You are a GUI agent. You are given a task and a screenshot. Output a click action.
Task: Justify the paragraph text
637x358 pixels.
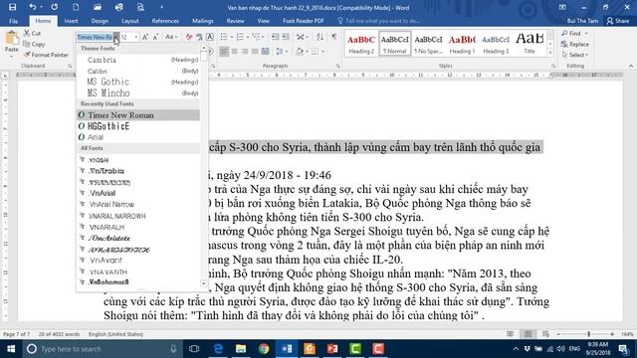pos(255,52)
